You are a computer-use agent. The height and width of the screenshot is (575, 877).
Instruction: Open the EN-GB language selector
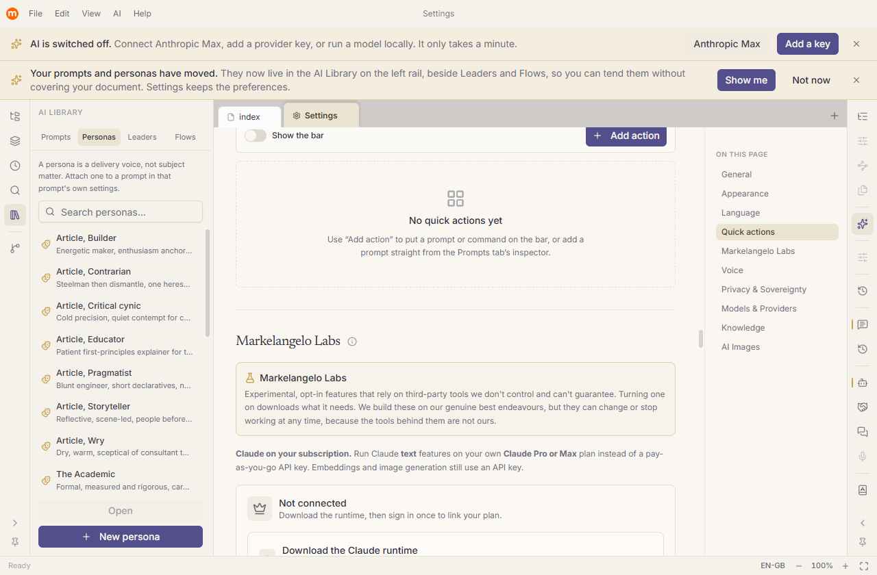(773, 566)
